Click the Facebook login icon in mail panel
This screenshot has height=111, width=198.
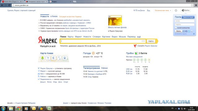[x=186, y=31]
